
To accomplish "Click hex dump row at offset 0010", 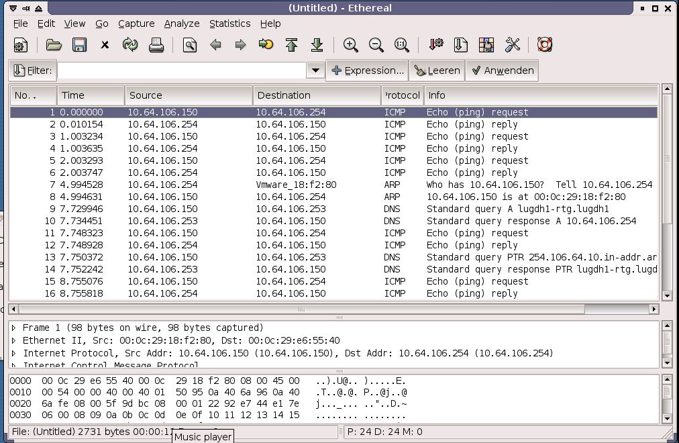I will pos(208,393).
